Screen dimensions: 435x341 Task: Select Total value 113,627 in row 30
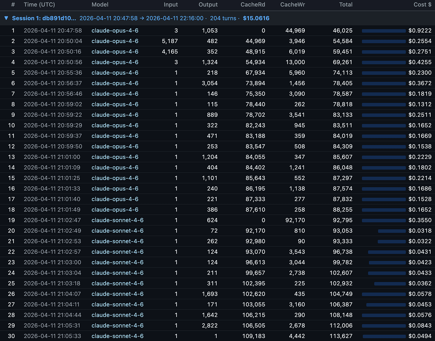[x=341, y=336]
